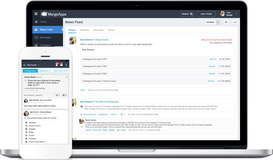
Task: Open the Design Studio group link
Action: [x=102, y=40]
